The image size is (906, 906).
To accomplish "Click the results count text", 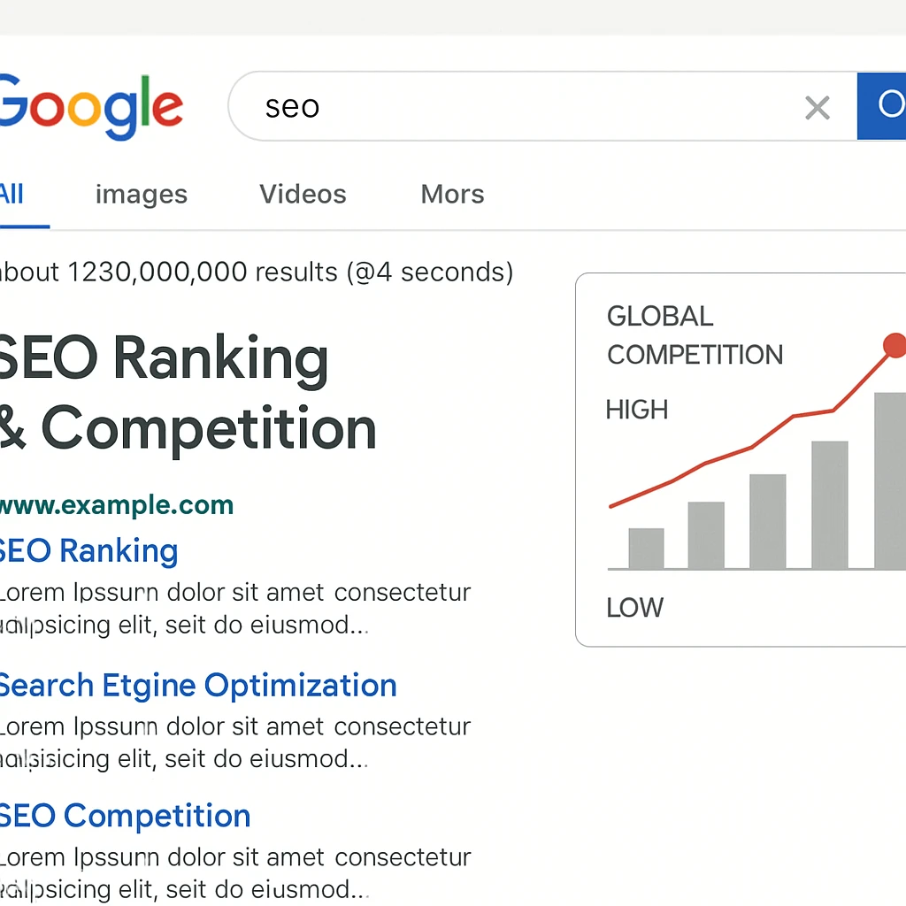I will pyautogui.click(x=255, y=272).
